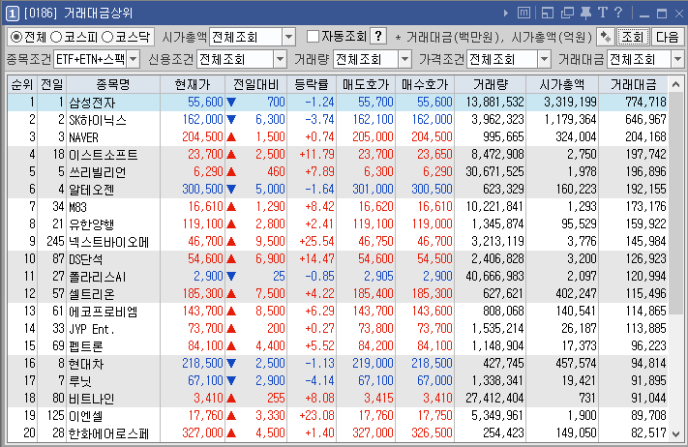Click the duplicate window icon in title bar
Viewport: 688px width, 447px height.
click(567, 14)
